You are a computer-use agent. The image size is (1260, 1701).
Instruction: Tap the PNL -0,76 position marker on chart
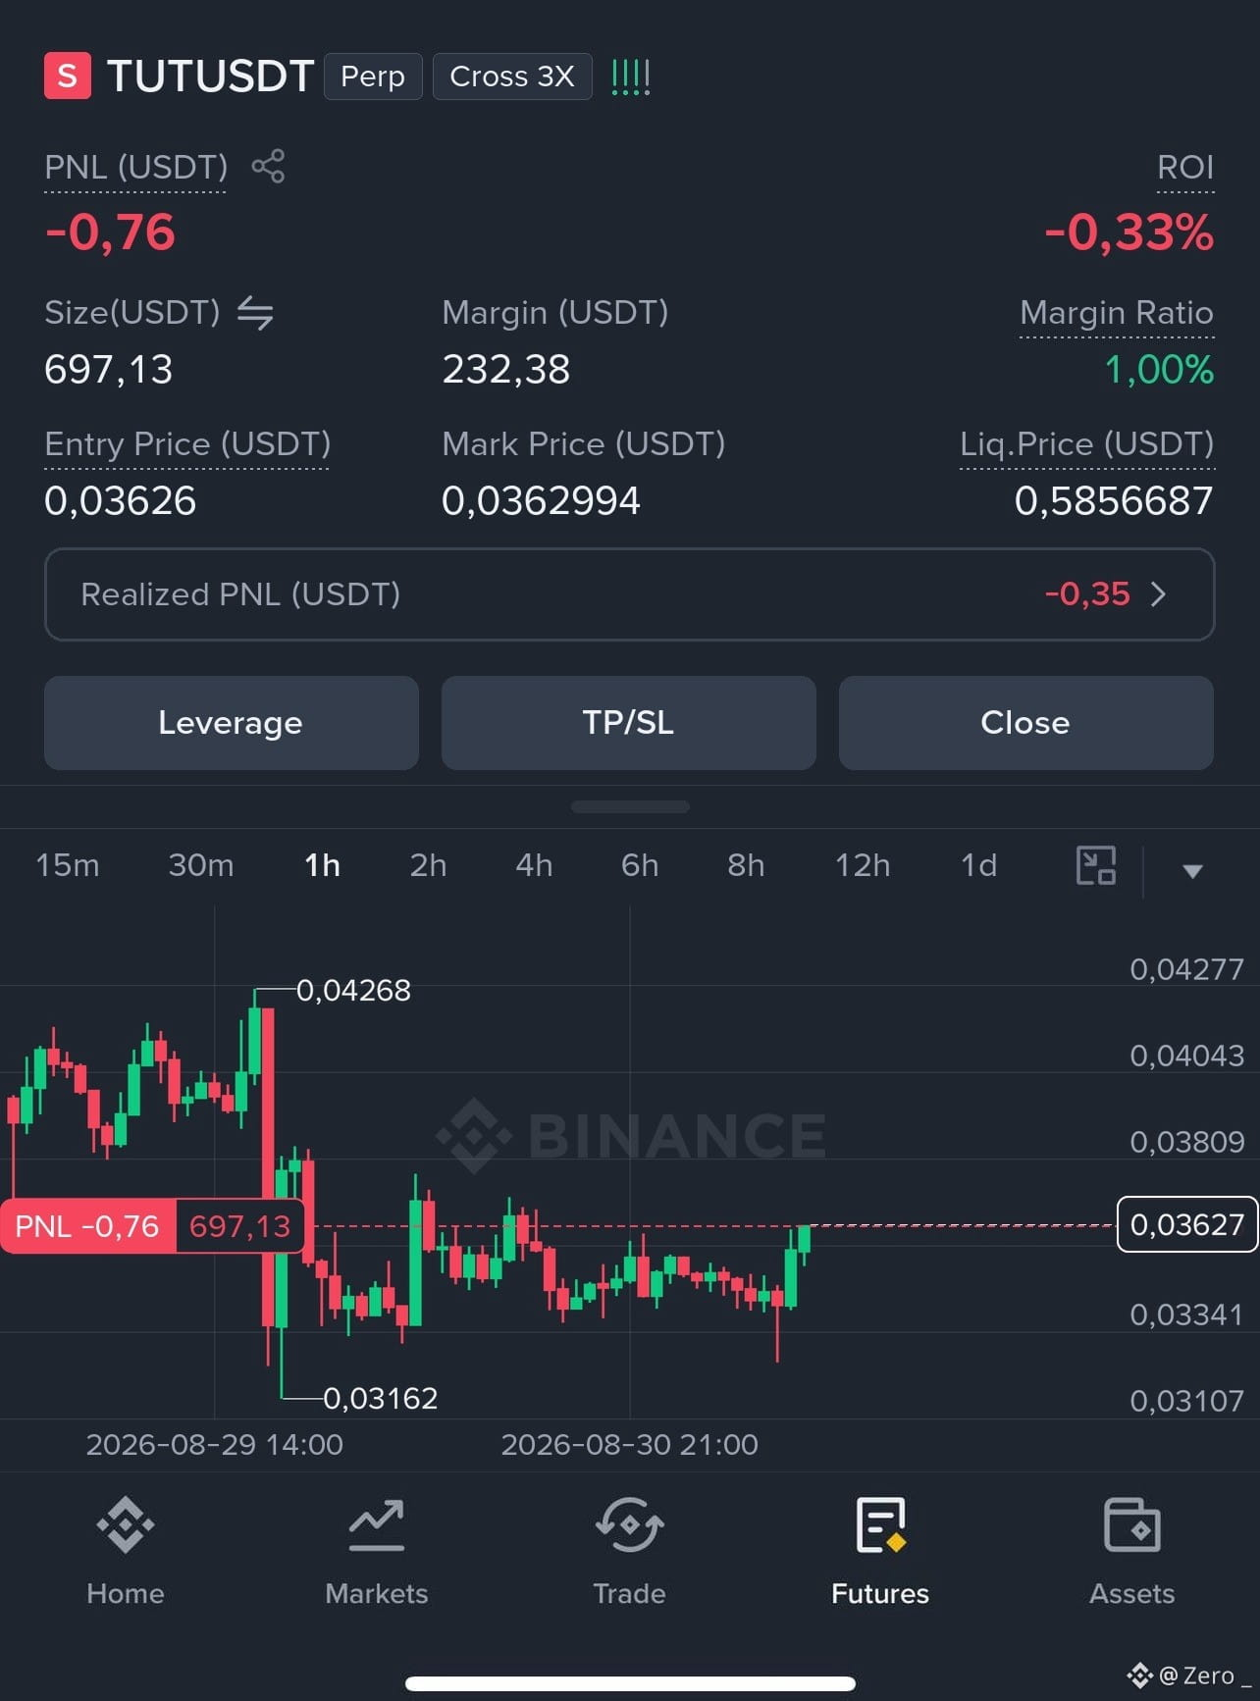pos(153,1226)
